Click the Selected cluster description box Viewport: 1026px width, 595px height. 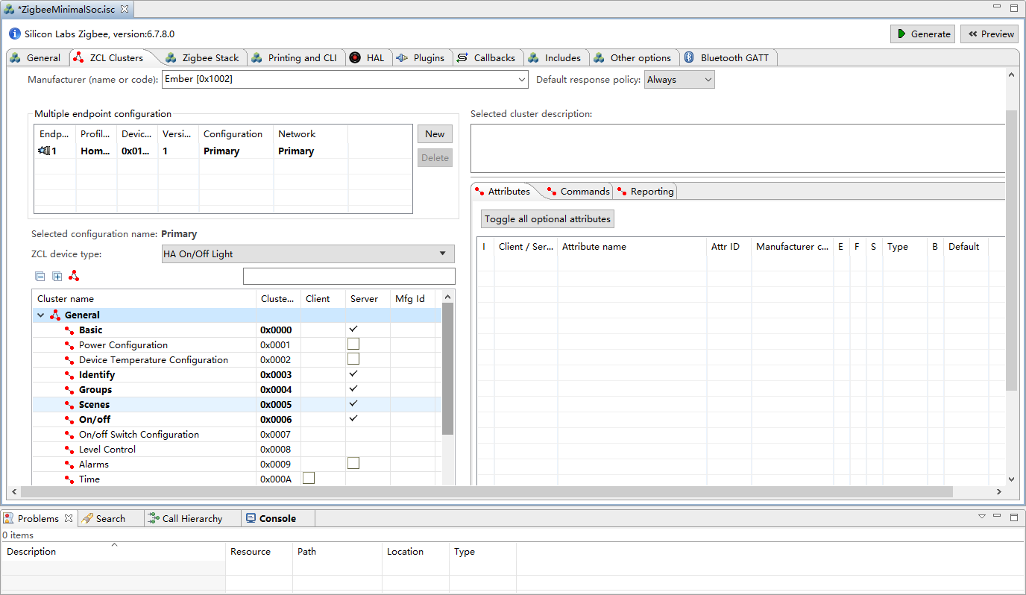[x=737, y=148]
